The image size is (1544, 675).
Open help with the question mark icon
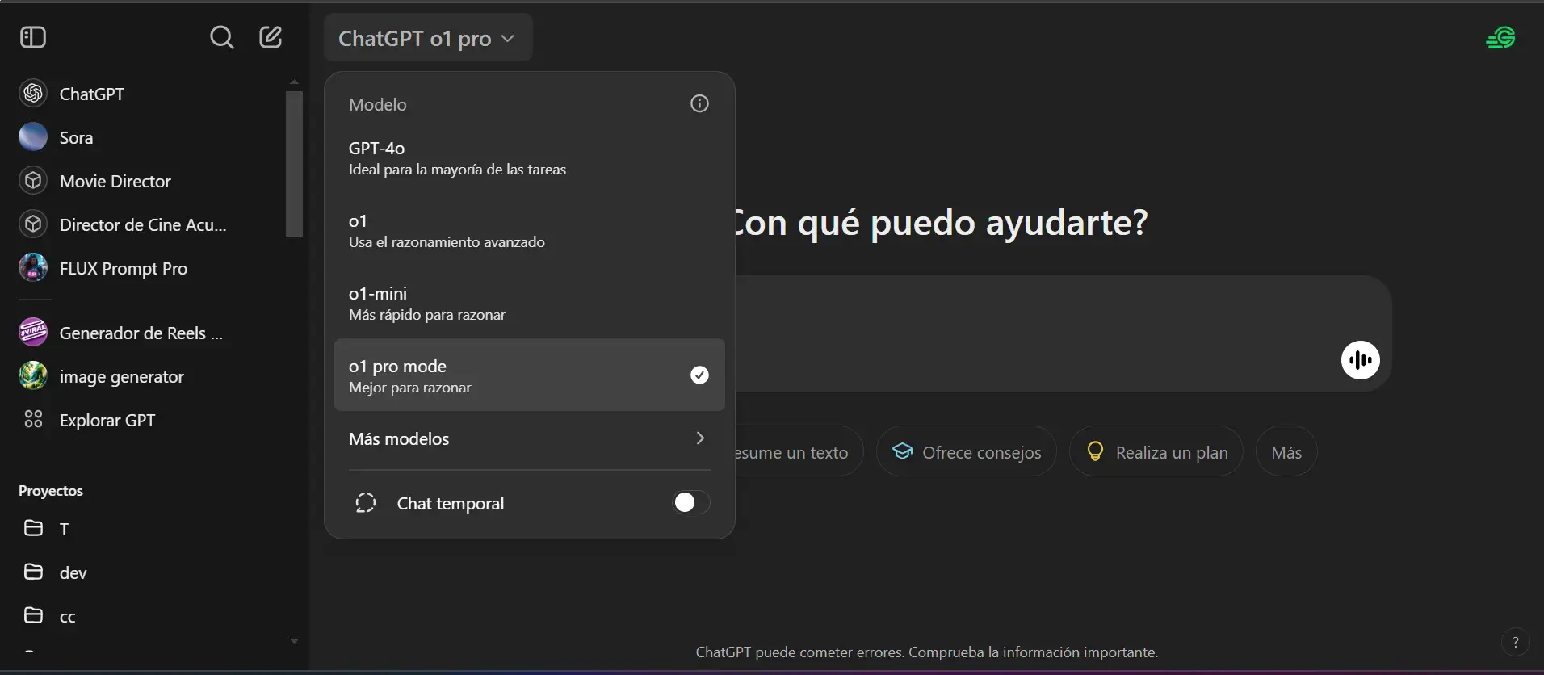(1515, 643)
